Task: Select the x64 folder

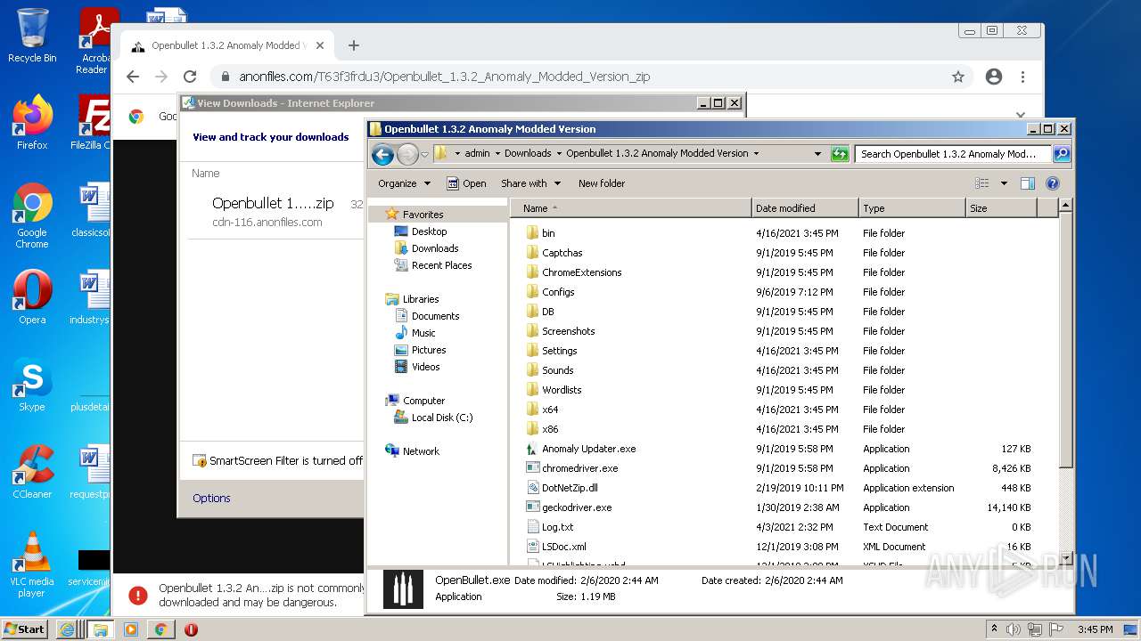Action: point(550,410)
